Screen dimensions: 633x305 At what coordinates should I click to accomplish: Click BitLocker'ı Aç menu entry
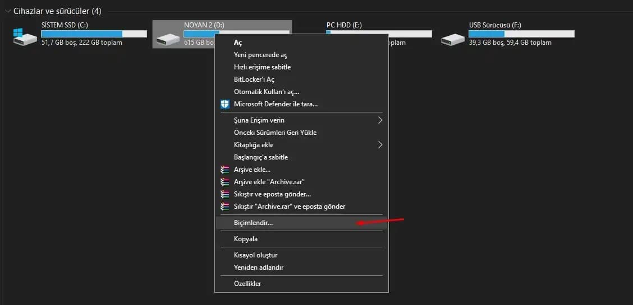254,79
